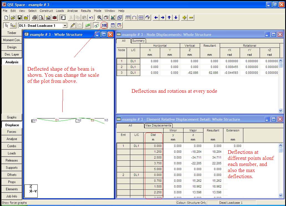Image resolution: width=286 pixels, height=206 pixels.
Task: Click the -62.886 vertical Z value
Action: 193,73
